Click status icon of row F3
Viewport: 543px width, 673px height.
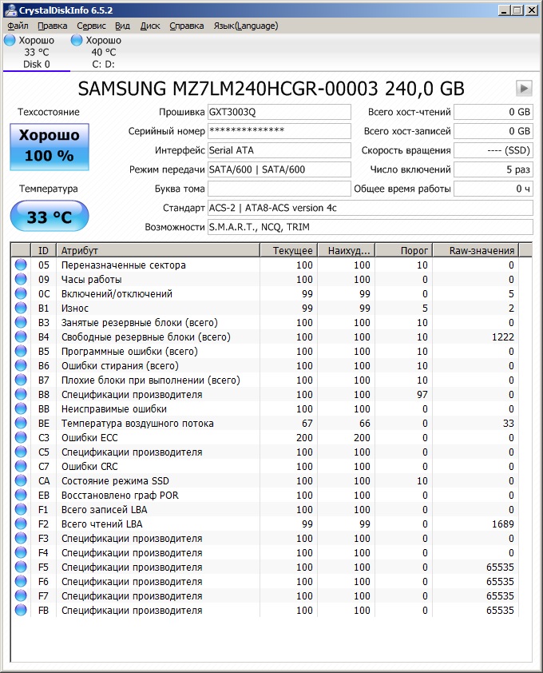pos(21,538)
